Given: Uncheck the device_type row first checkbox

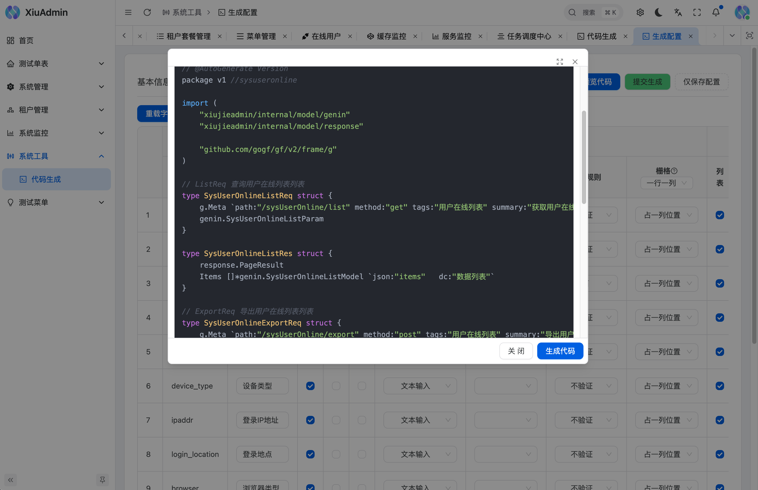Looking at the screenshot, I should click(x=310, y=386).
